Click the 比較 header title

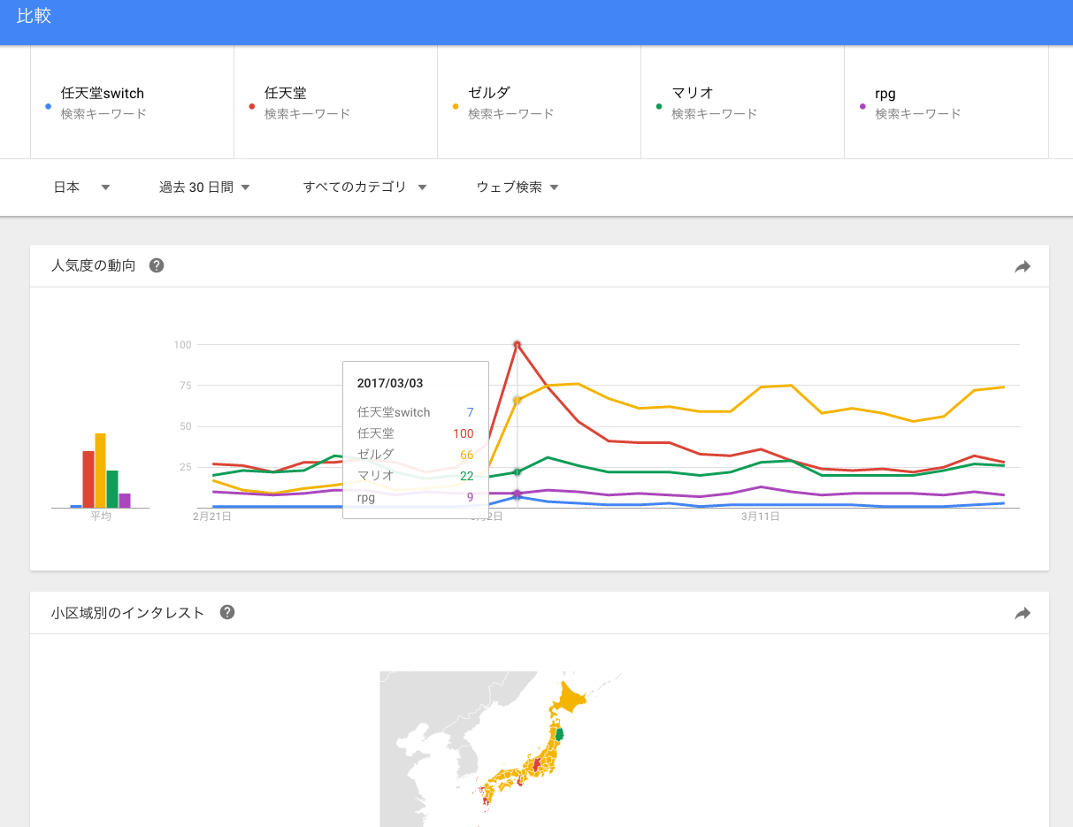[x=34, y=17]
